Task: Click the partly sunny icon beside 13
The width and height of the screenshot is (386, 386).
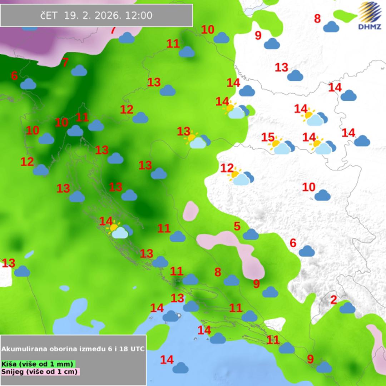Action: click(198, 140)
